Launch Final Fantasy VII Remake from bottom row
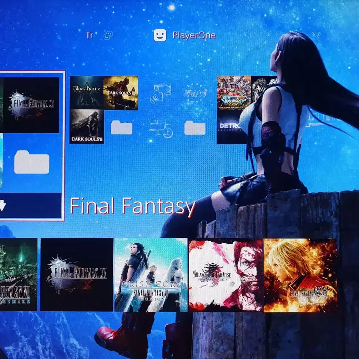The width and height of the screenshot is (359, 359). 18,274
